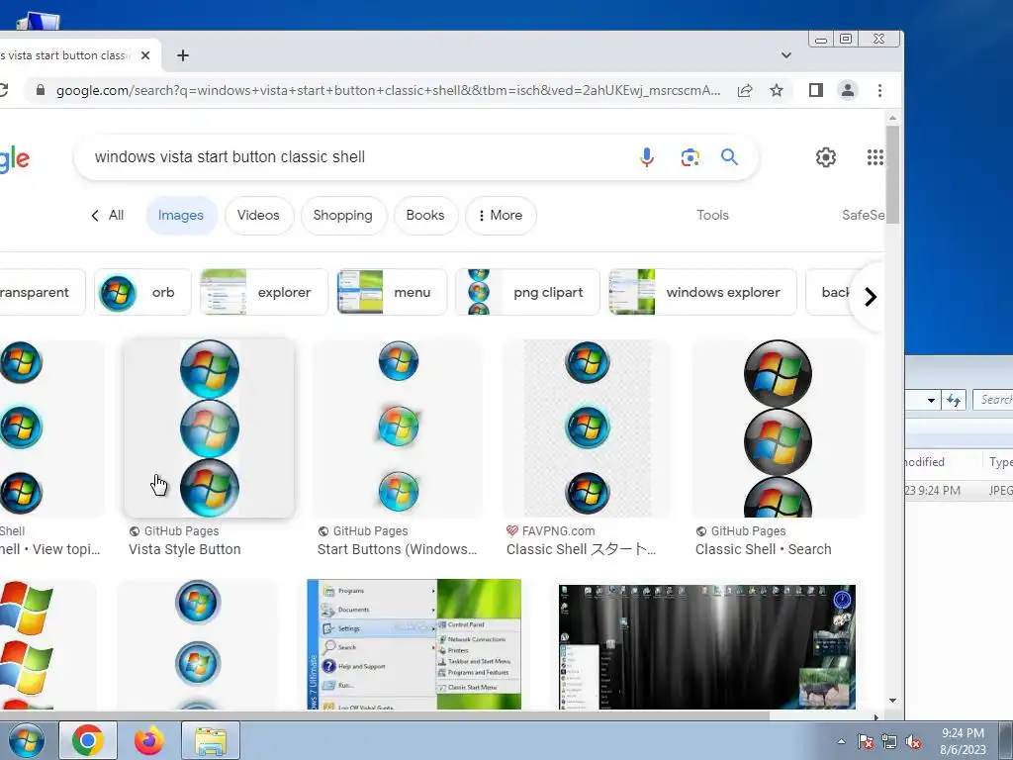Click the 'png clipart' suggestion chip
1013x760 pixels.
pos(527,292)
